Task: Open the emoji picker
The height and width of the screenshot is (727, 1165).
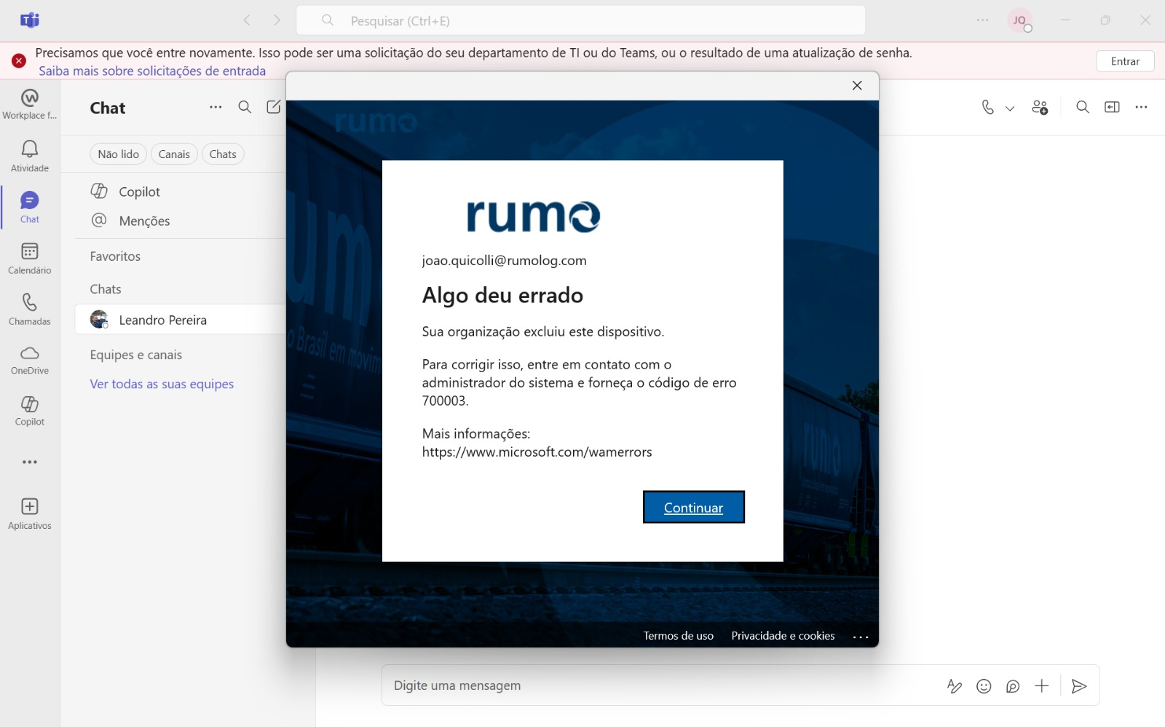Action: tap(984, 685)
